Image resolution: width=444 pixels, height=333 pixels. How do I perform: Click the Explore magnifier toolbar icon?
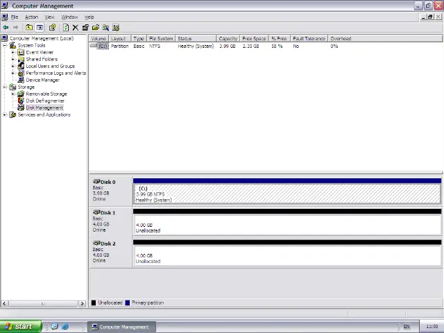point(105,28)
